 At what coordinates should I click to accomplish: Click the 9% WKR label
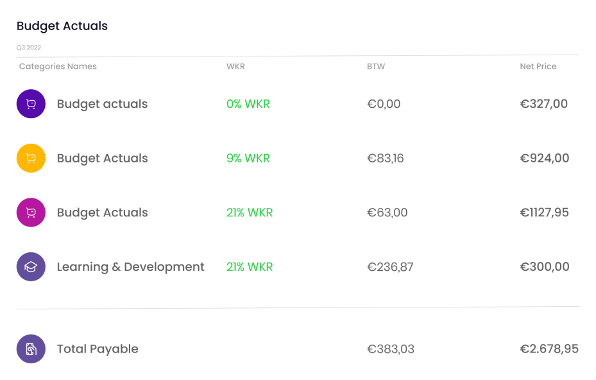[248, 159]
